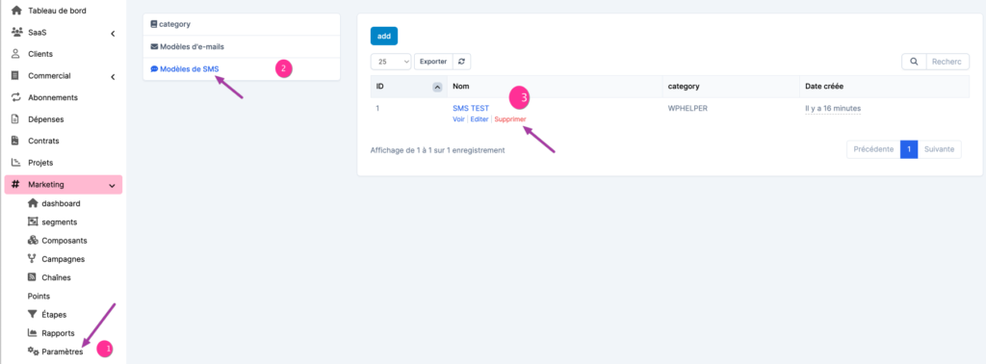
Task: Click the blue add button
Action: [383, 36]
